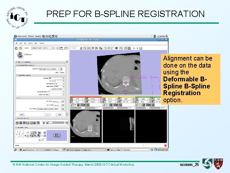Viewport: 230px width, 173px height.
Task: Click first icon in Manipulate Slice Views row
Action: 17,123
